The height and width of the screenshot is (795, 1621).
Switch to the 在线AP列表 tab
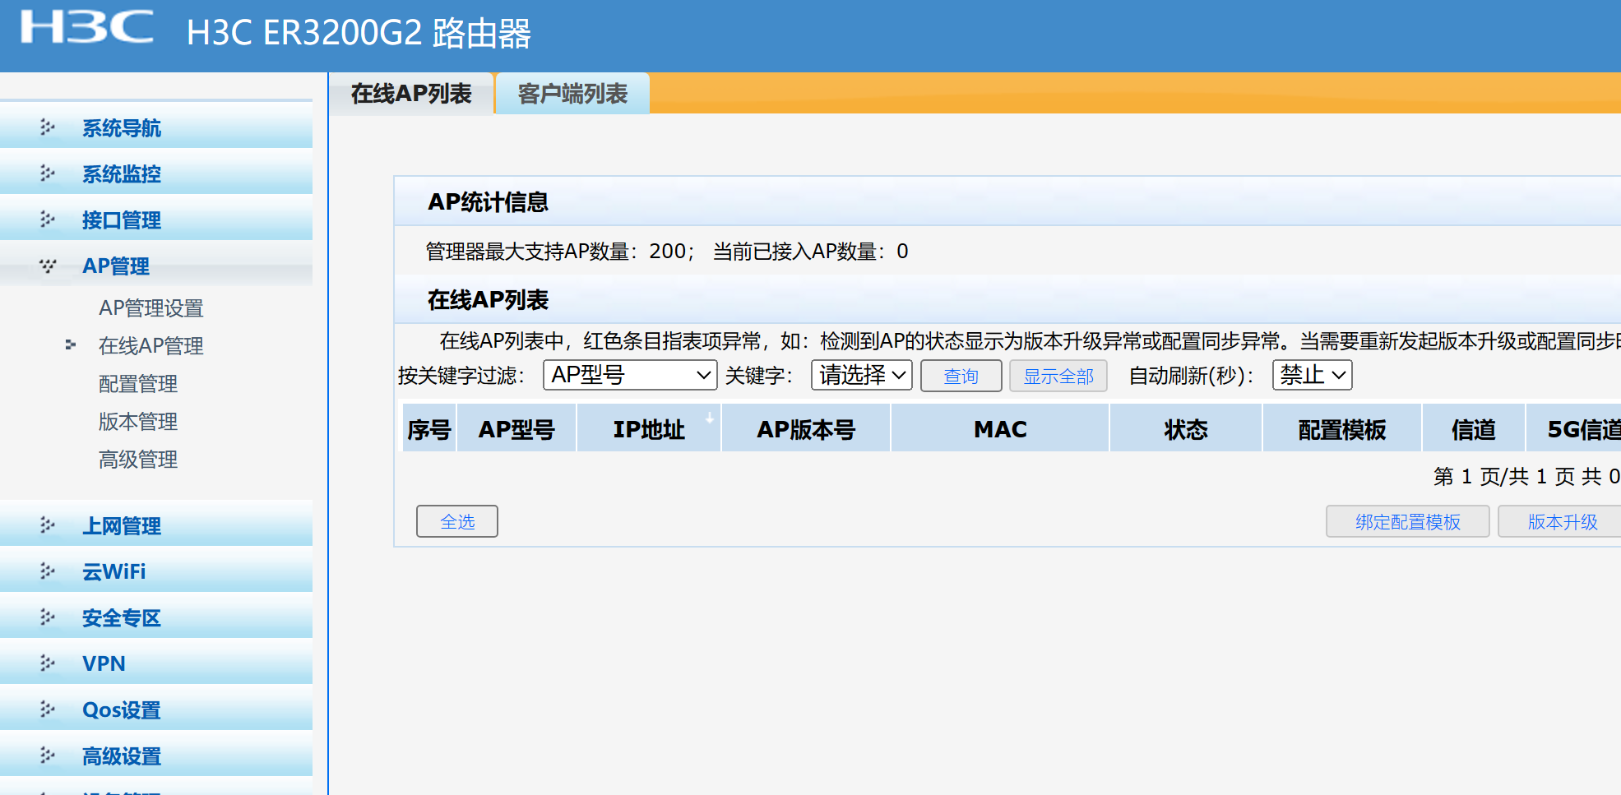[411, 93]
